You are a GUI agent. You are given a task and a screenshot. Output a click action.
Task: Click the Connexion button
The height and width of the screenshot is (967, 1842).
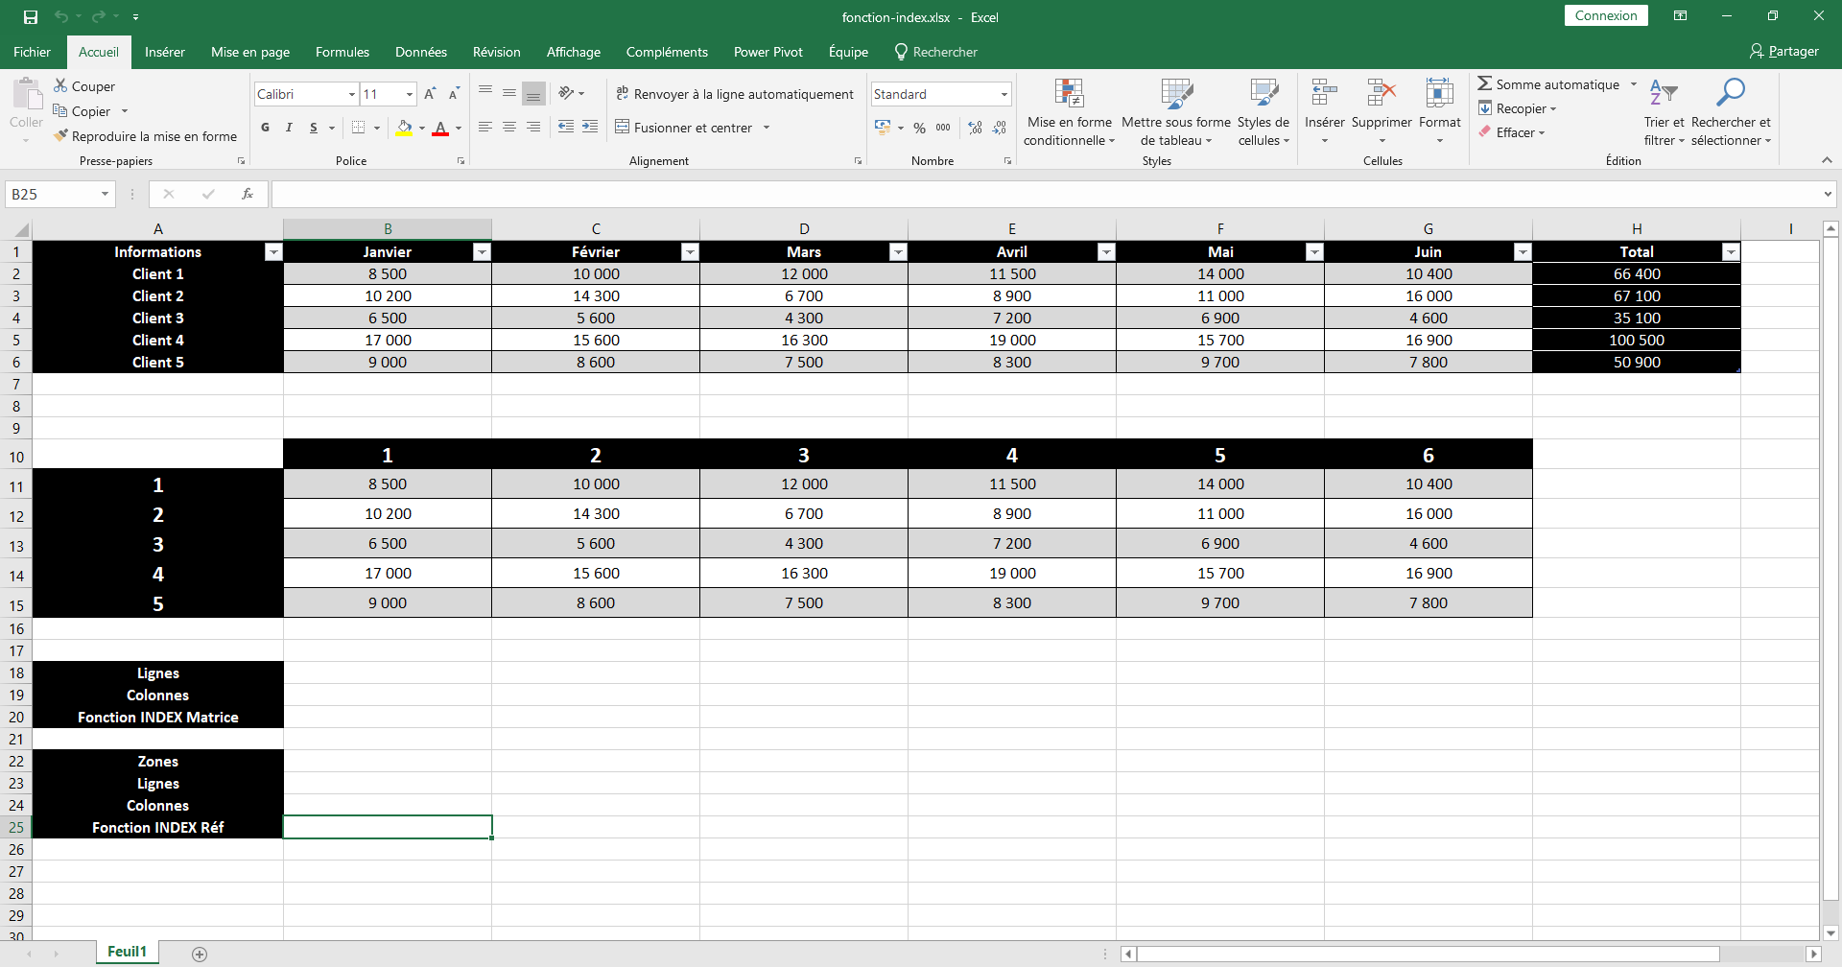coord(1606,15)
